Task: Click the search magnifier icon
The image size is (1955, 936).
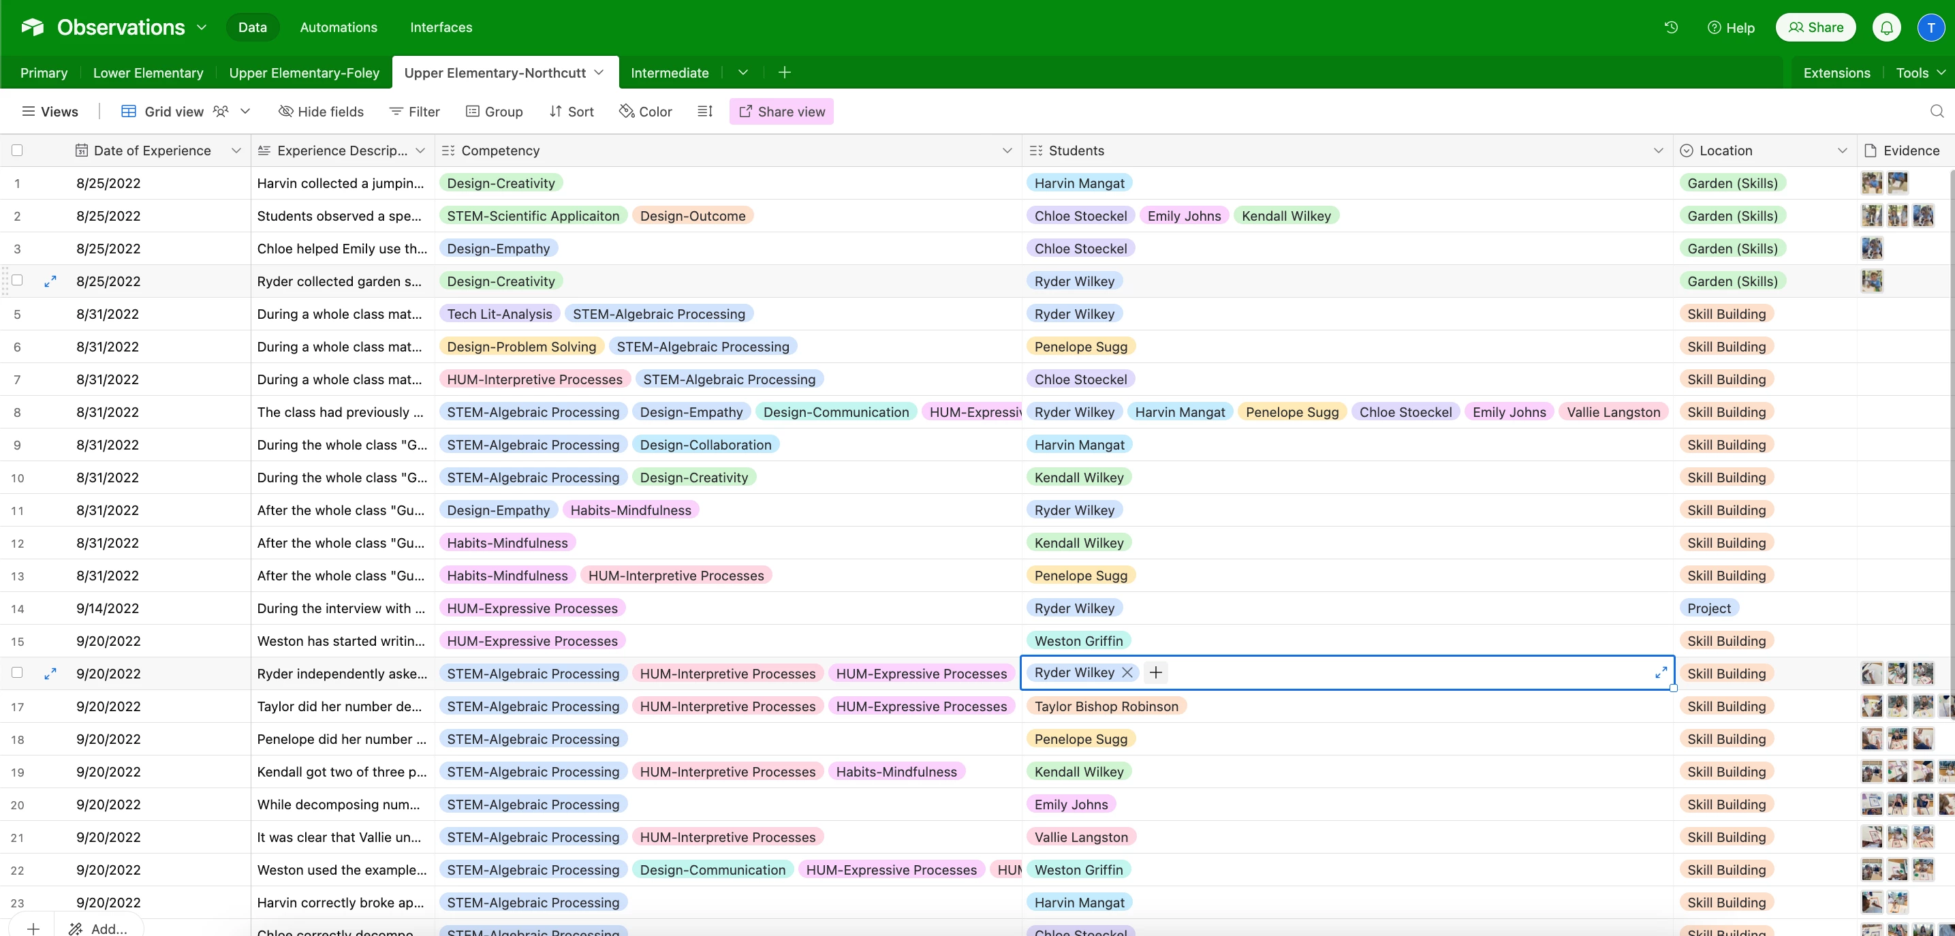Action: (1936, 112)
